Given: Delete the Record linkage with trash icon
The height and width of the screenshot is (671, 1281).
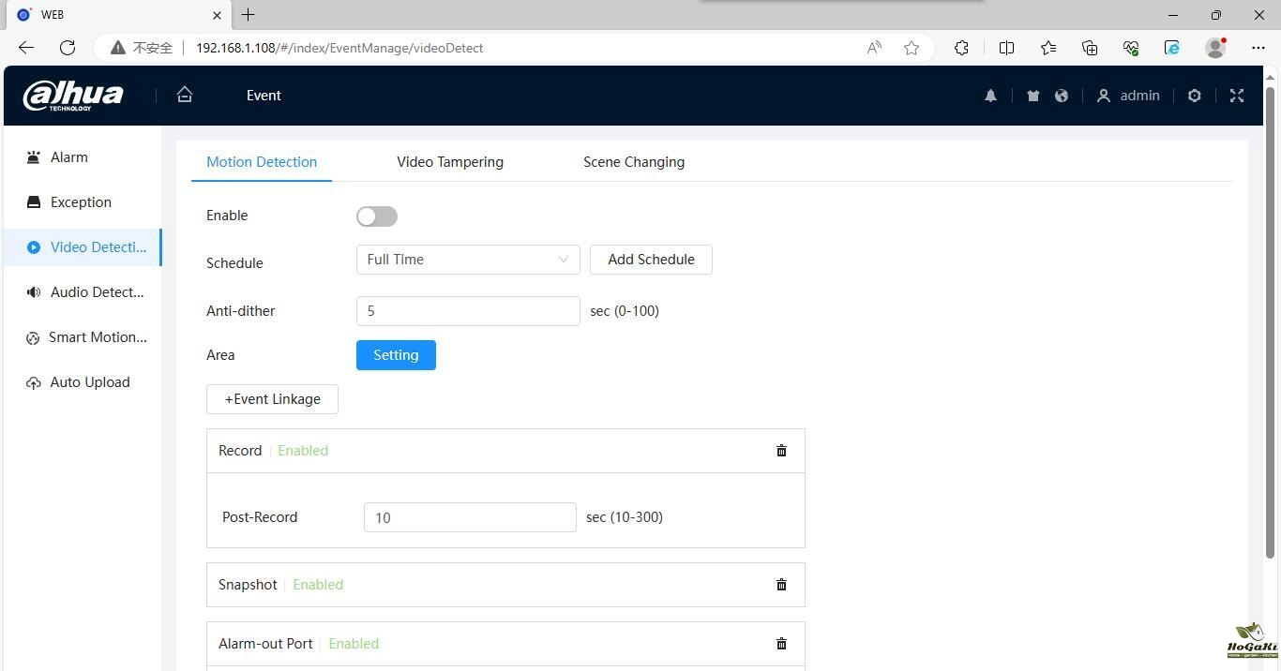Looking at the screenshot, I should [x=781, y=451].
